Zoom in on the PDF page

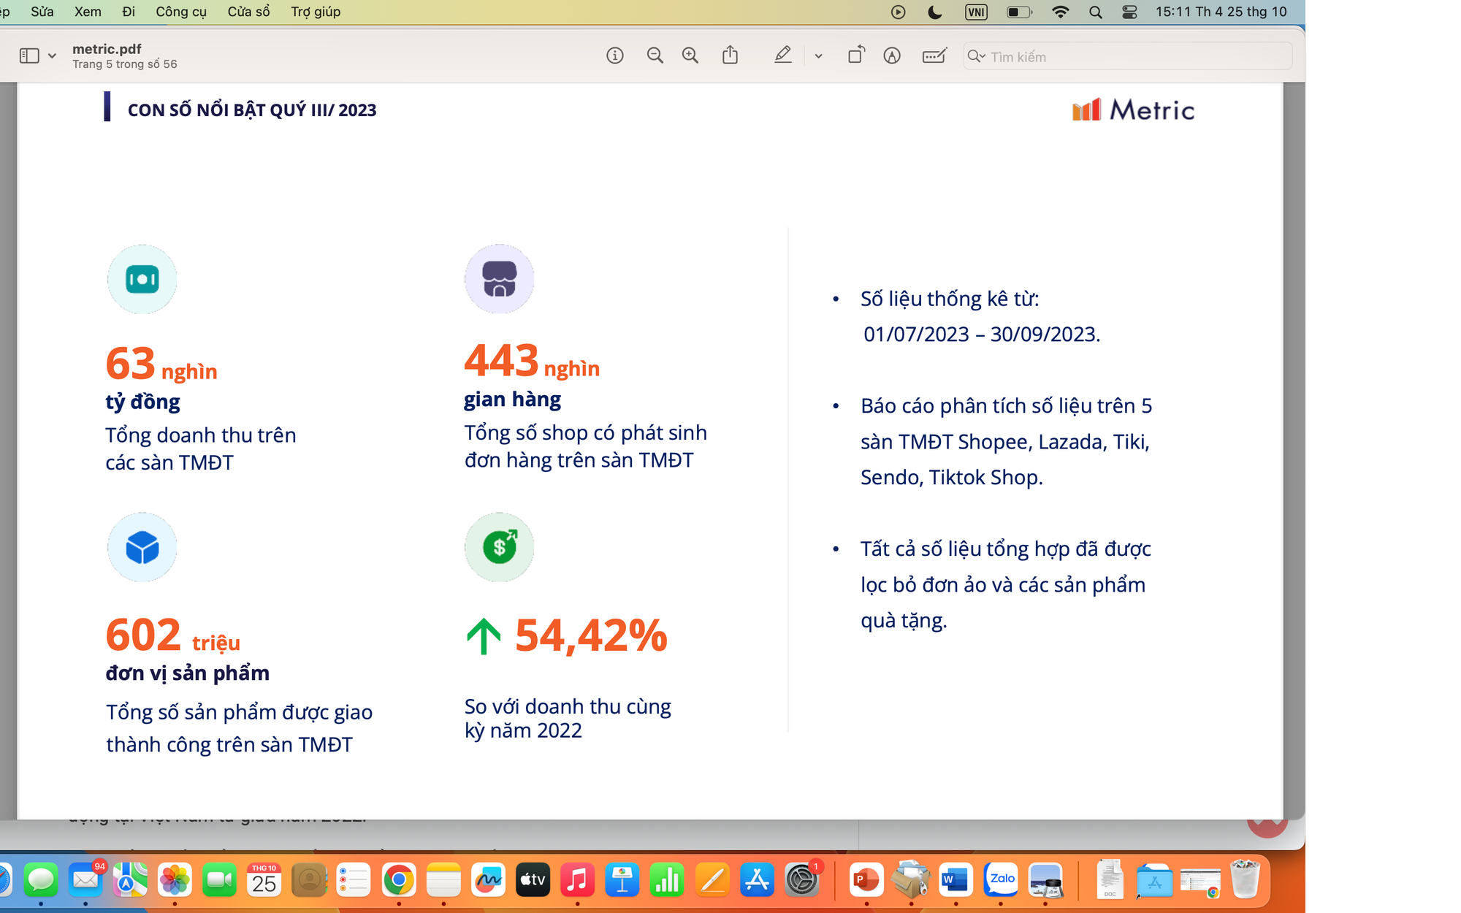click(x=690, y=56)
